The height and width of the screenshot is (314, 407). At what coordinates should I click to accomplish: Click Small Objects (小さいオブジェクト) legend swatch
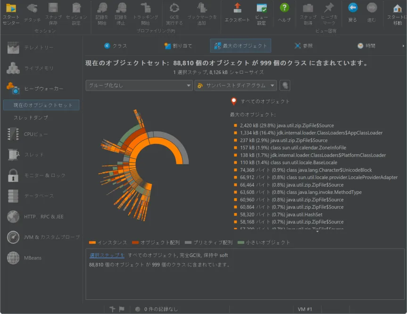pos(241,243)
